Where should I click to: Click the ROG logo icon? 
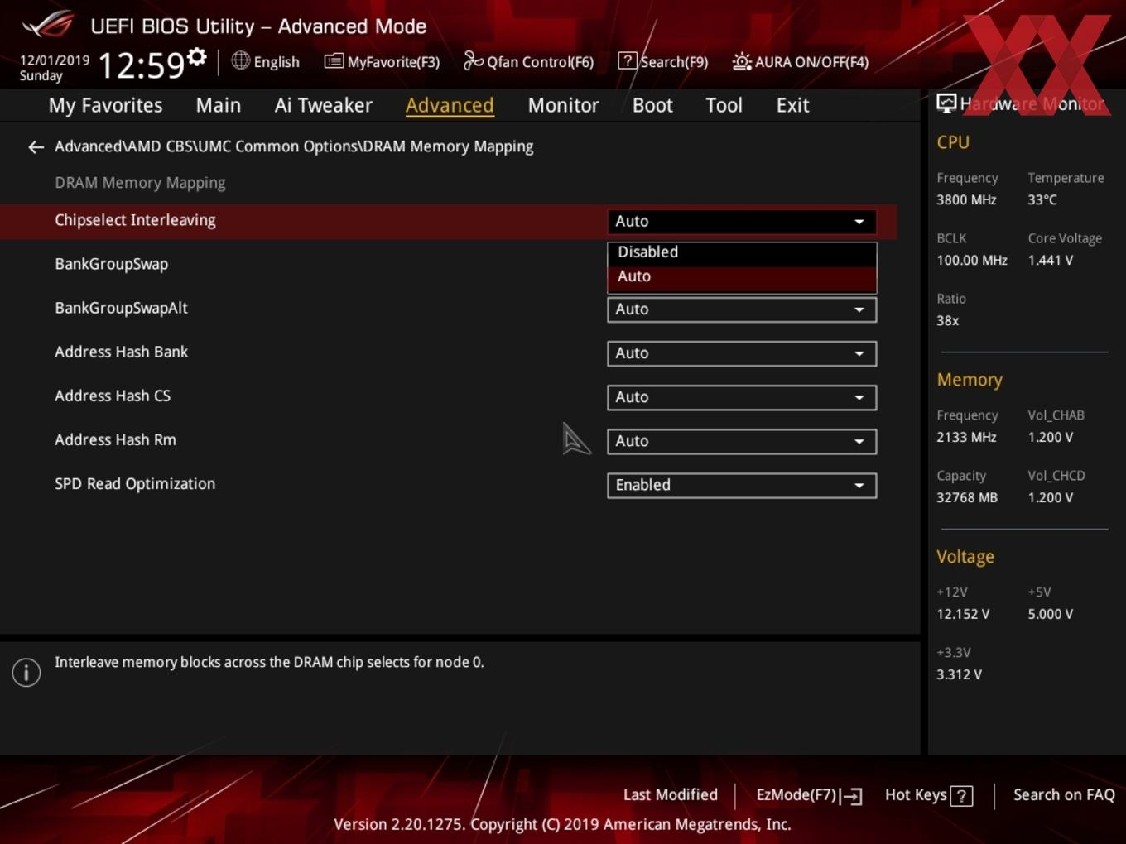pyautogui.click(x=48, y=25)
